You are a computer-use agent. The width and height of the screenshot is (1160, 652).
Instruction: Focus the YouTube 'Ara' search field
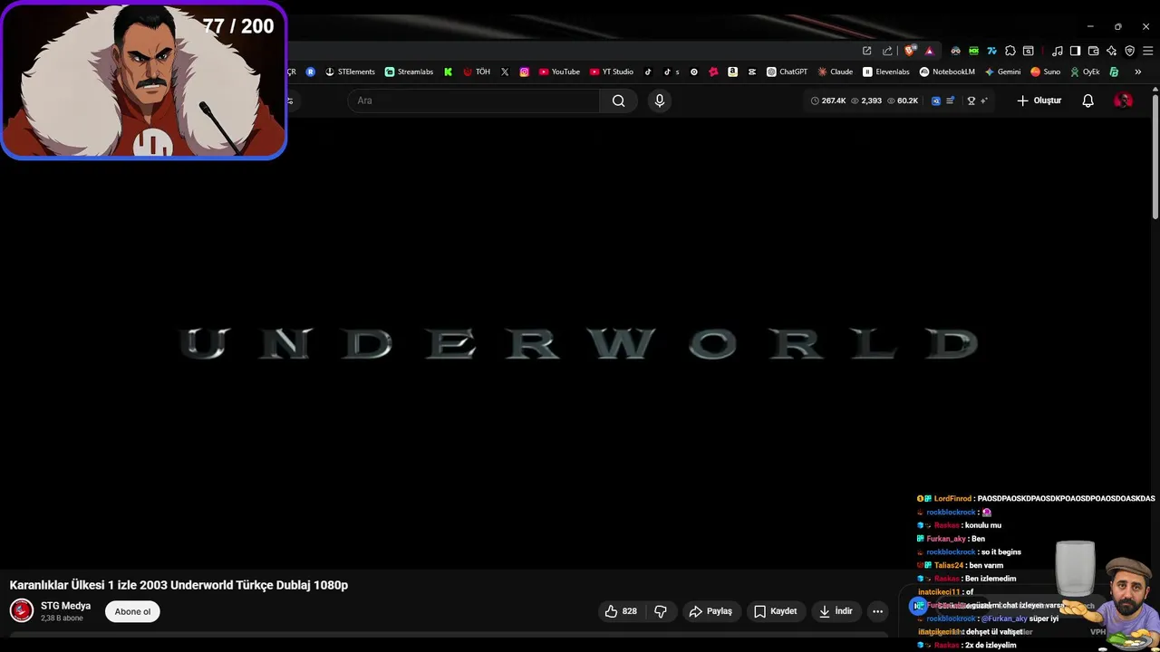point(473,101)
